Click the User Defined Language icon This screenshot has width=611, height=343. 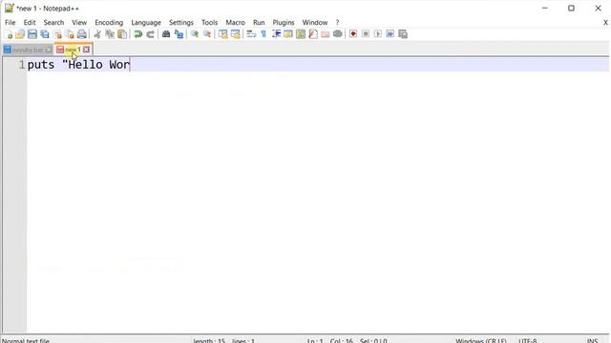[288, 34]
